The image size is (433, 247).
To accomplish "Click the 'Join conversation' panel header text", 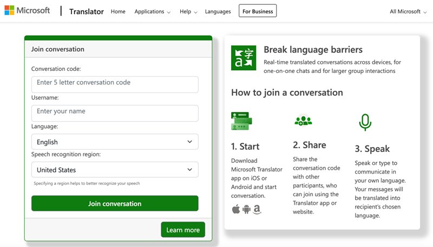I will pyautogui.click(x=58, y=49).
